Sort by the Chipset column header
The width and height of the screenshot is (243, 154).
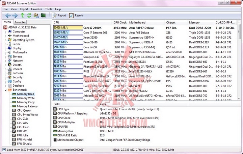point(176,23)
